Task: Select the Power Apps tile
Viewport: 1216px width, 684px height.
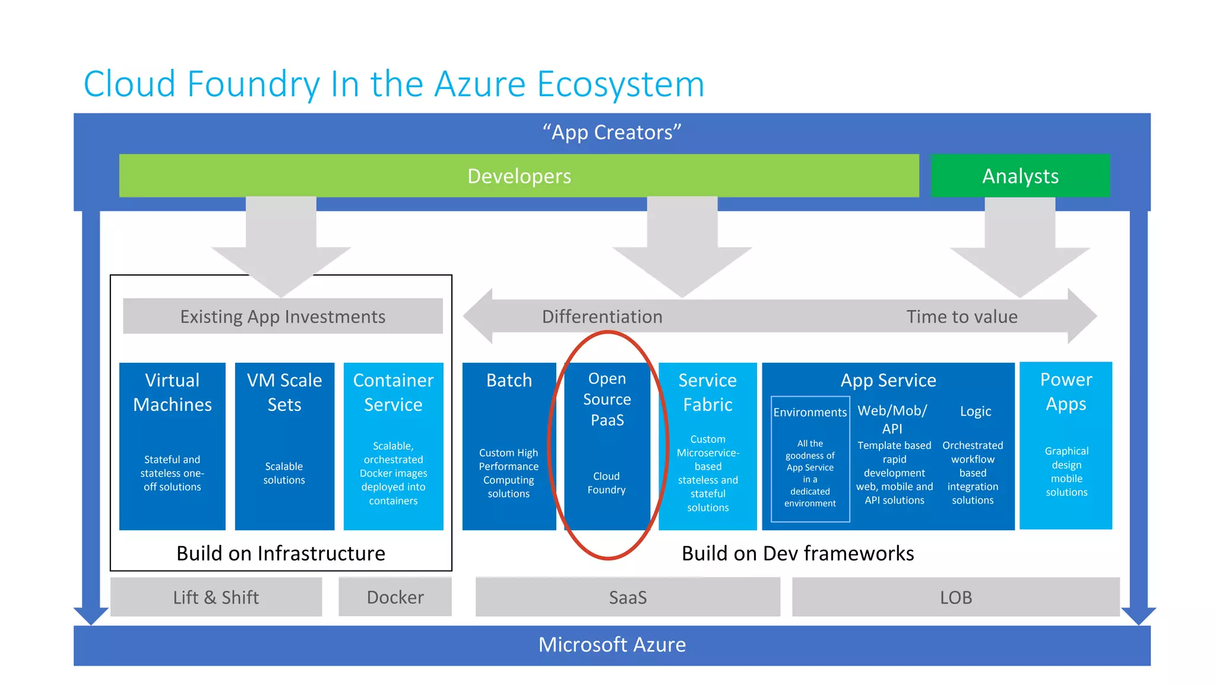Action: coord(1066,445)
